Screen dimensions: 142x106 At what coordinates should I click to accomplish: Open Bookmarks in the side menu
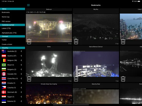pos(6,12)
